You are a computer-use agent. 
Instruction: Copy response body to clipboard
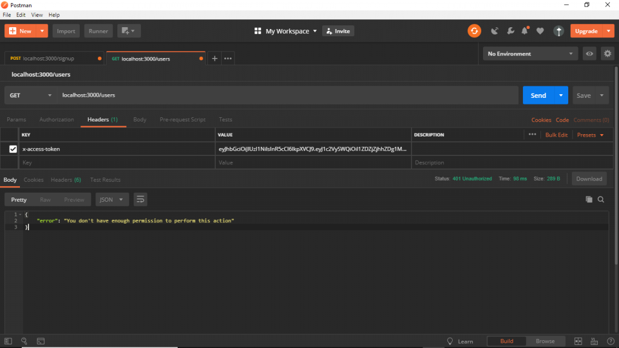(x=589, y=199)
